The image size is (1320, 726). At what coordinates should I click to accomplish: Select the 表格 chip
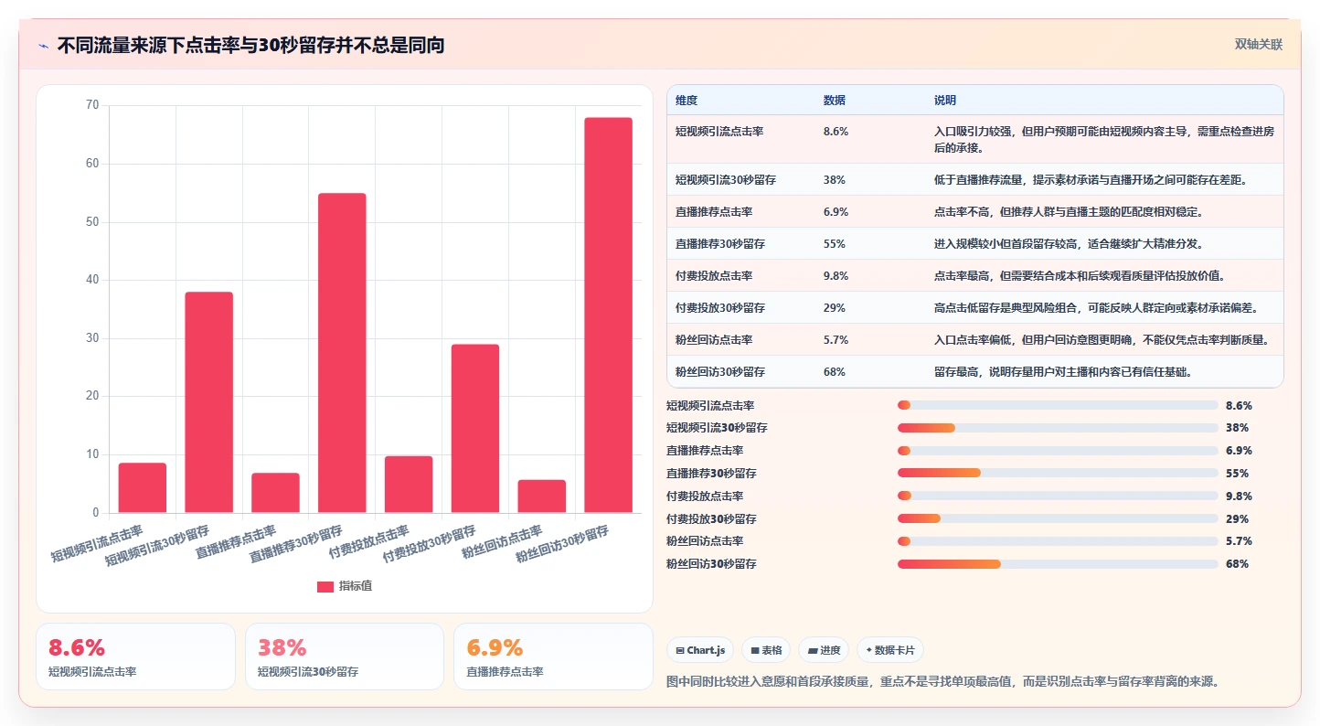[766, 650]
